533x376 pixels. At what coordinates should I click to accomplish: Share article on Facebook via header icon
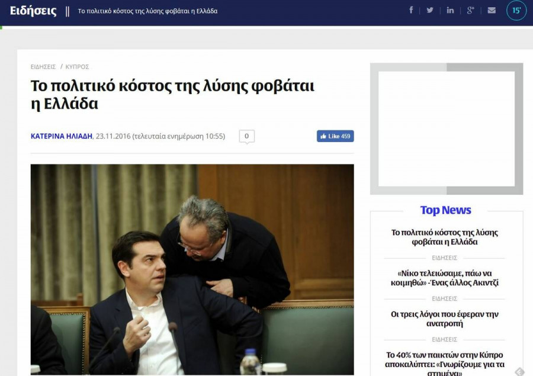411,10
